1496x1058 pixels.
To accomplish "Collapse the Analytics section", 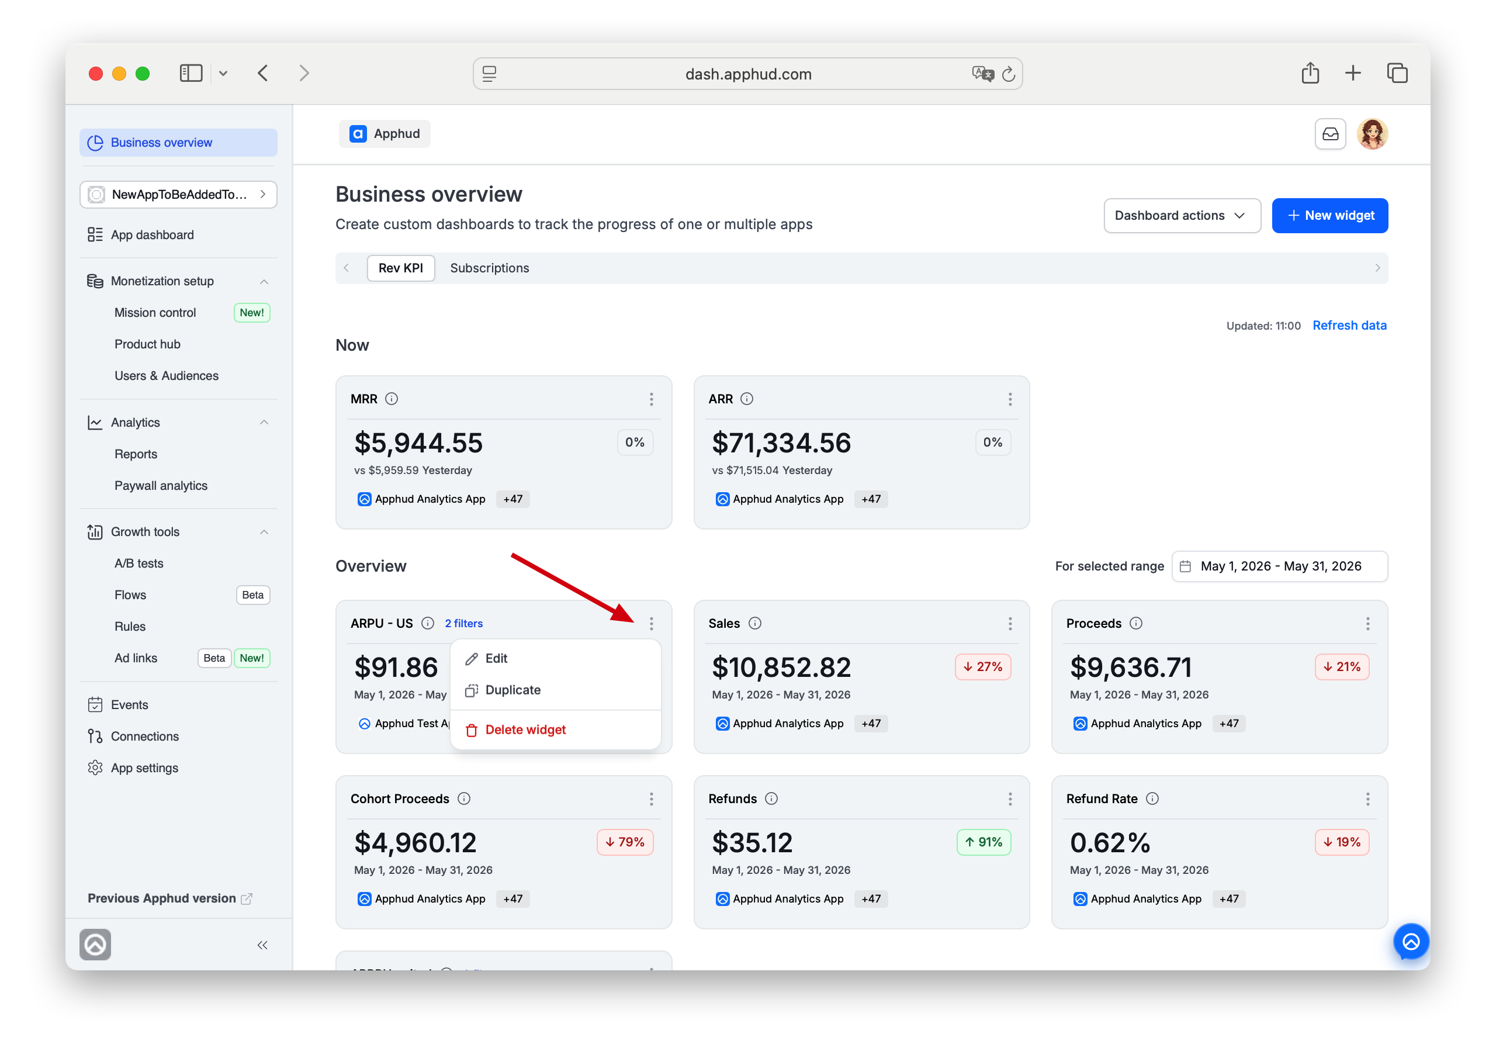I will tap(265, 423).
